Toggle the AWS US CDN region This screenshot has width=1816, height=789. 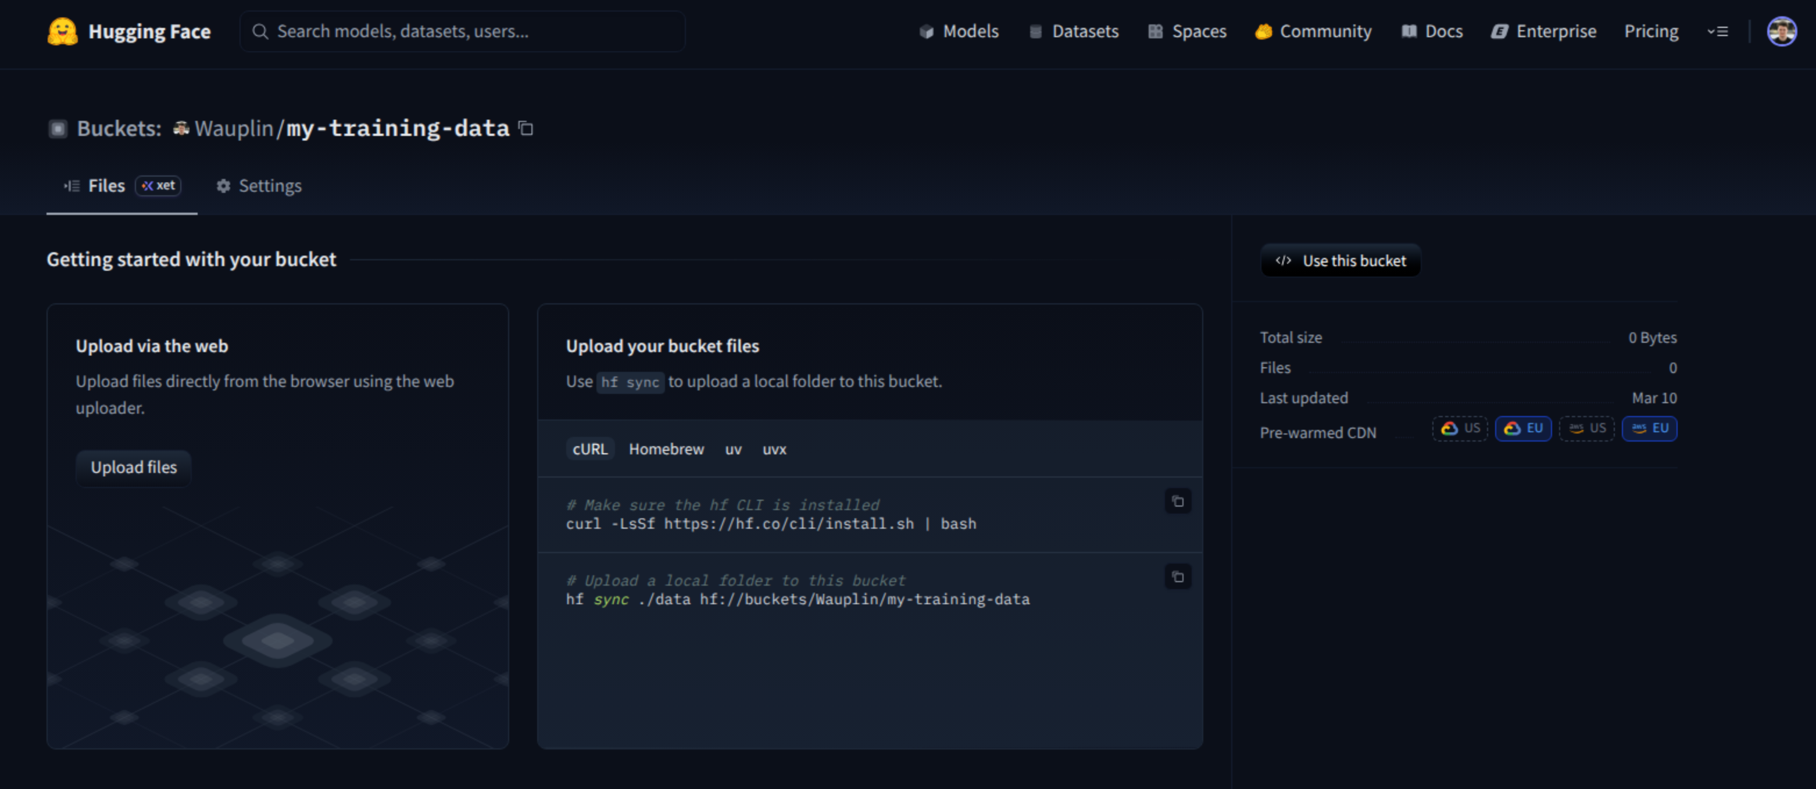click(1586, 428)
